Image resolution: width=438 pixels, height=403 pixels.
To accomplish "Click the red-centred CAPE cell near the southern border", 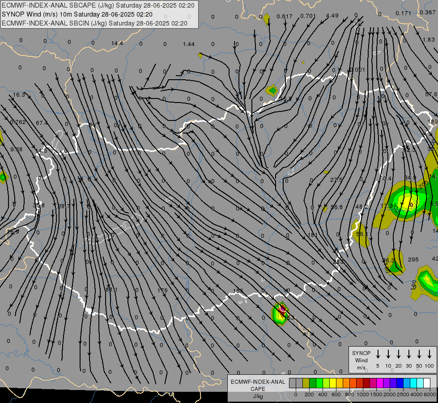I will 280,313.
